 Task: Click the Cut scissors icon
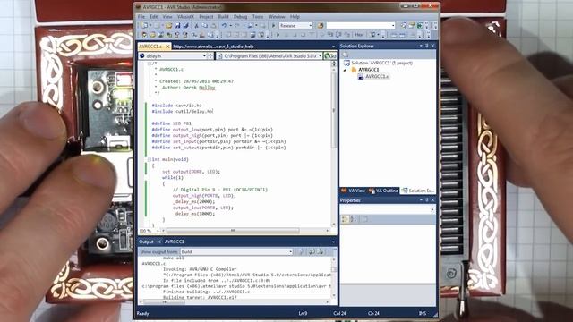point(196,26)
